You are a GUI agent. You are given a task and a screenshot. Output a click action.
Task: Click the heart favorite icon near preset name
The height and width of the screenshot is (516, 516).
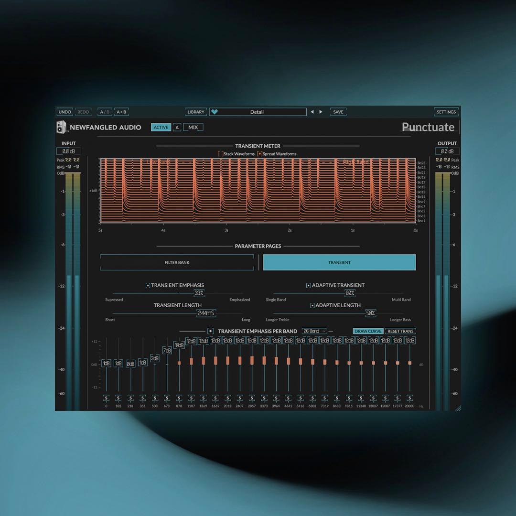[x=215, y=111]
